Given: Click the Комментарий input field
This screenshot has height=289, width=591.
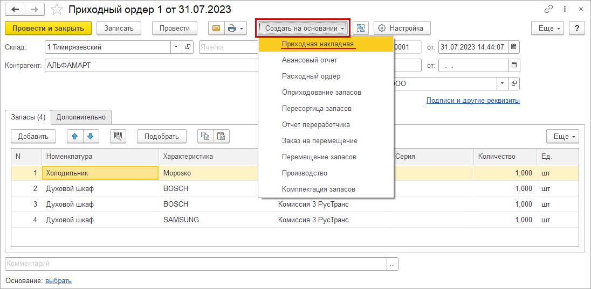Looking at the screenshot, I should click(196, 264).
